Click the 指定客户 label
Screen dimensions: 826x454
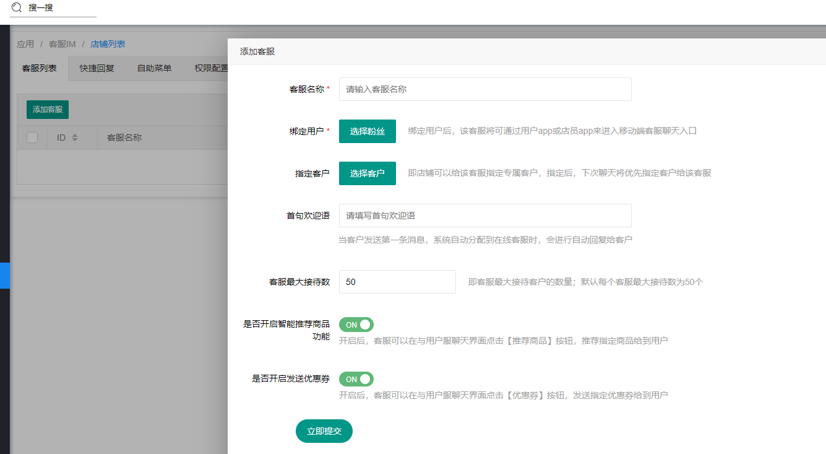[x=312, y=173]
